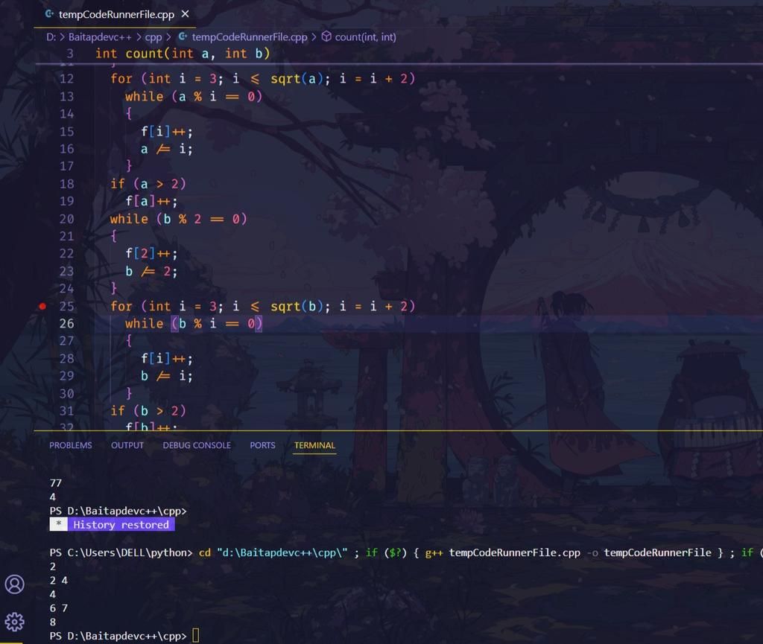Toggle the breakpoint on line 25
This screenshot has height=644, width=763.
tap(42, 306)
